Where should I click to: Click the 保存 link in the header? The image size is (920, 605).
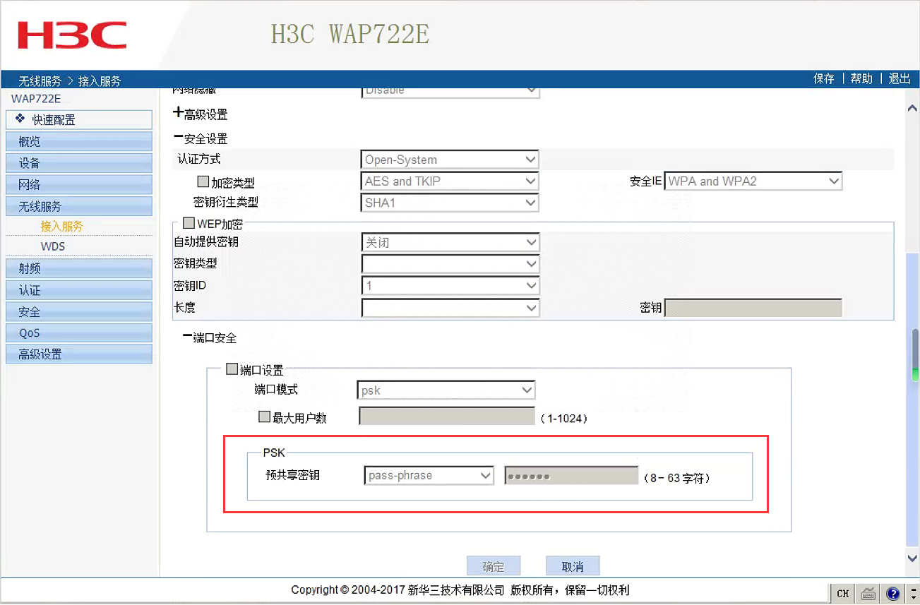[x=824, y=79]
